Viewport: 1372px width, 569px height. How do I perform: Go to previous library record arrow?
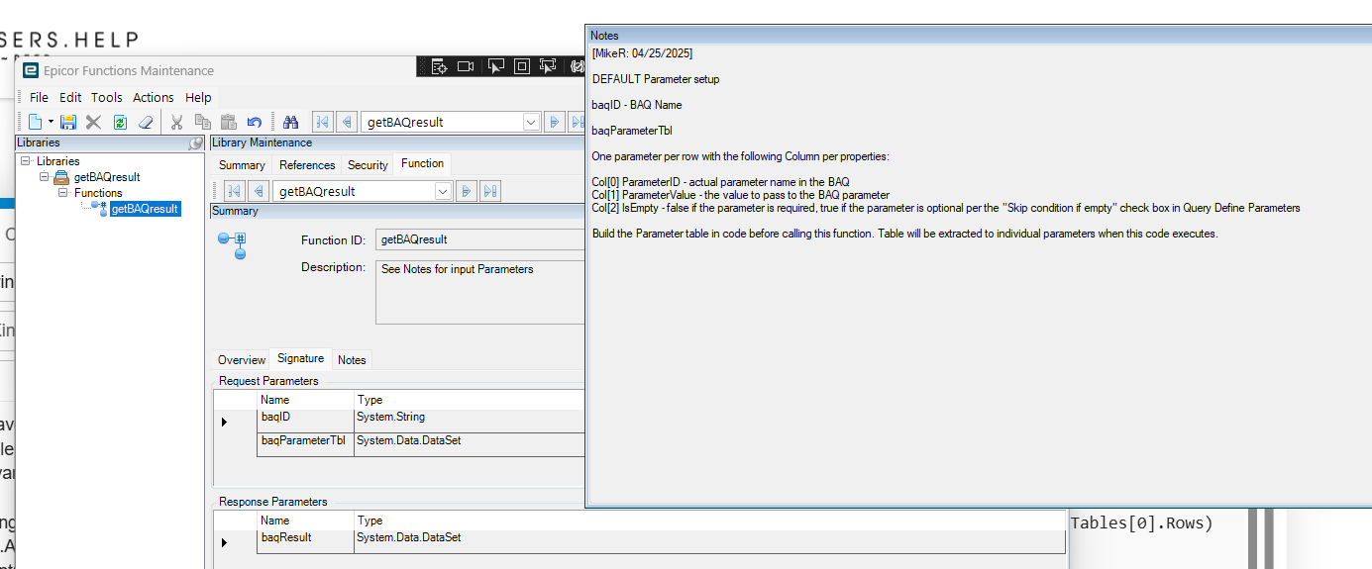tap(346, 122)
